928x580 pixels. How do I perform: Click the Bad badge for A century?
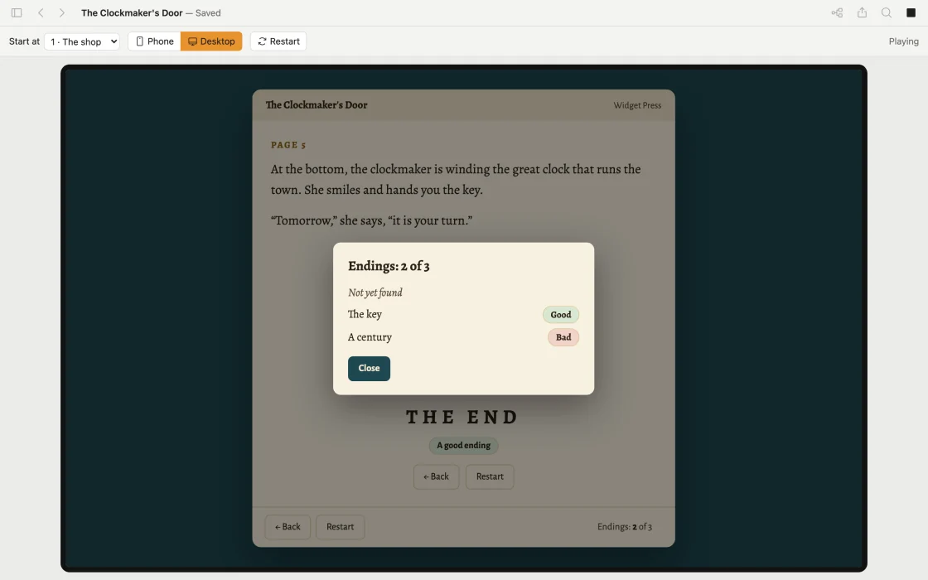pyautogui.click(x=563, y=337)
